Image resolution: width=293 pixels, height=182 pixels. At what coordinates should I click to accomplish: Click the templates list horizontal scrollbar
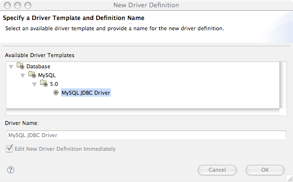143,112
